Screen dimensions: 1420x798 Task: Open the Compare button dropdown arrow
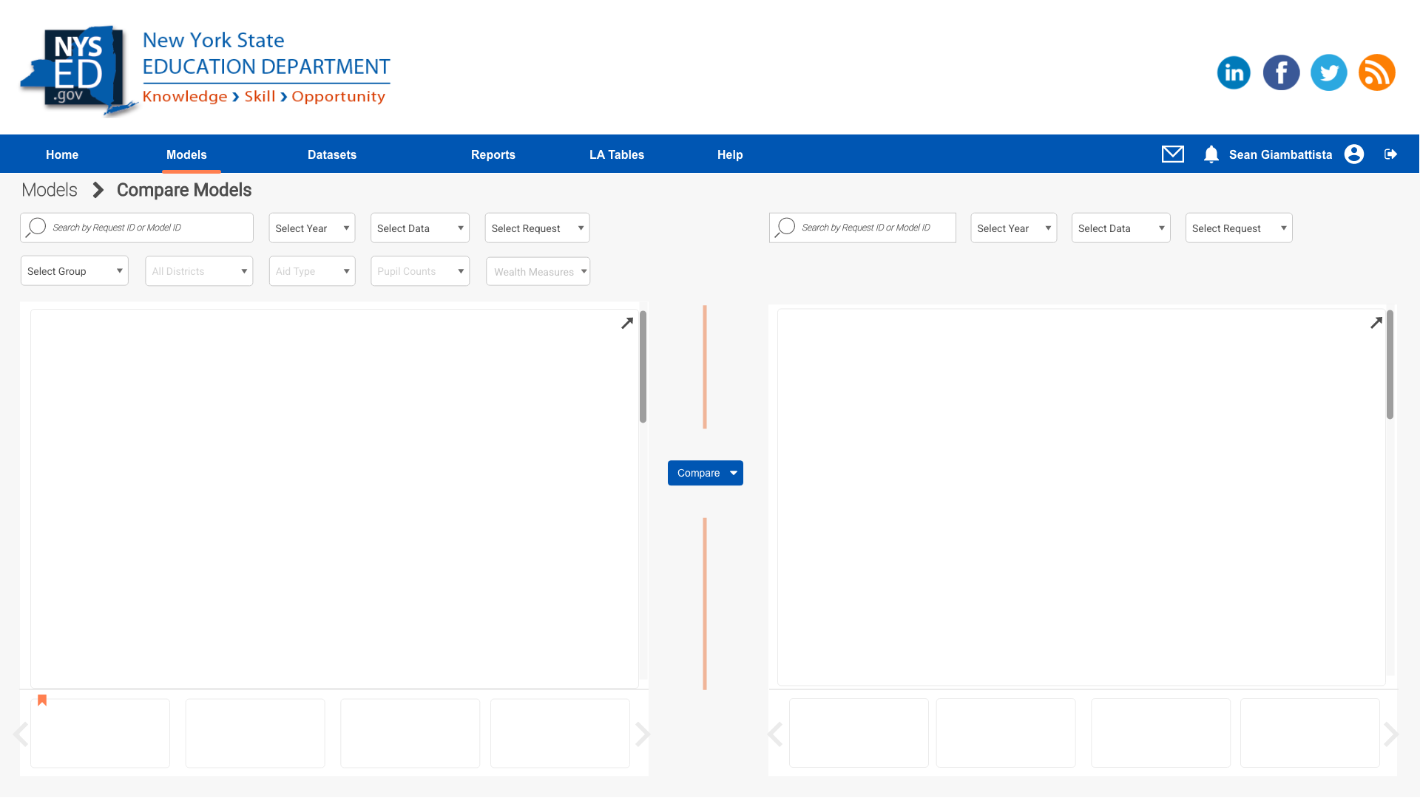(734, 473)
